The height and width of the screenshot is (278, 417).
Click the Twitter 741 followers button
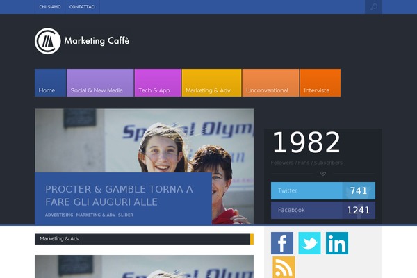(x=323, y=190)
